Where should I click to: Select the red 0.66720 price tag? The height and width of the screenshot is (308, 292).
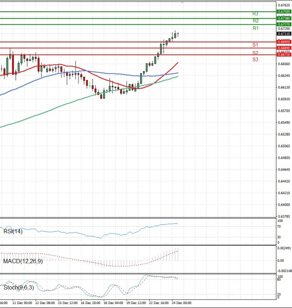pyautogui.click(x=284, y=54)
